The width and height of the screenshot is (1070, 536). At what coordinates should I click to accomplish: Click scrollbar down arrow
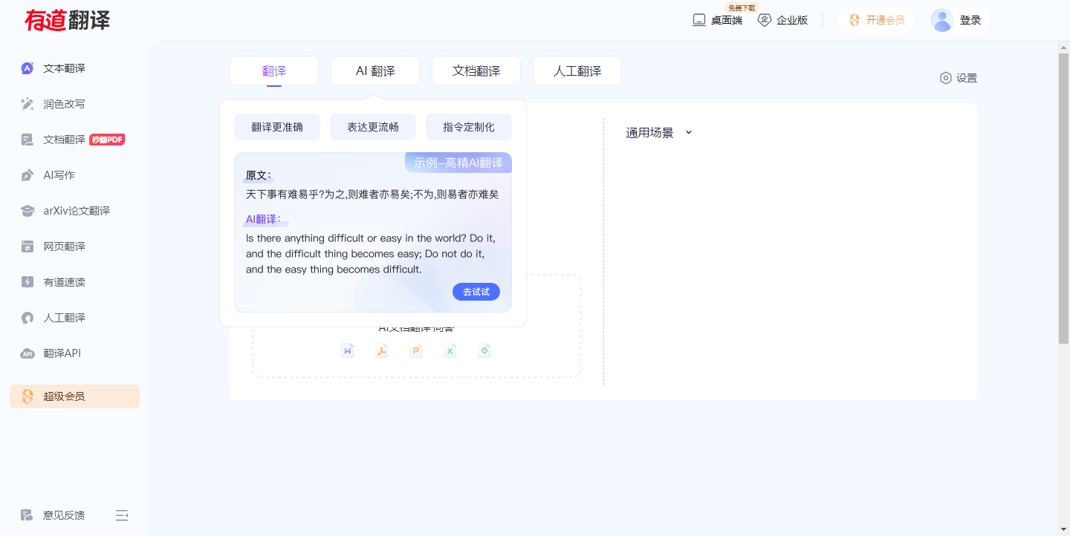click(x=1063, y=529)
